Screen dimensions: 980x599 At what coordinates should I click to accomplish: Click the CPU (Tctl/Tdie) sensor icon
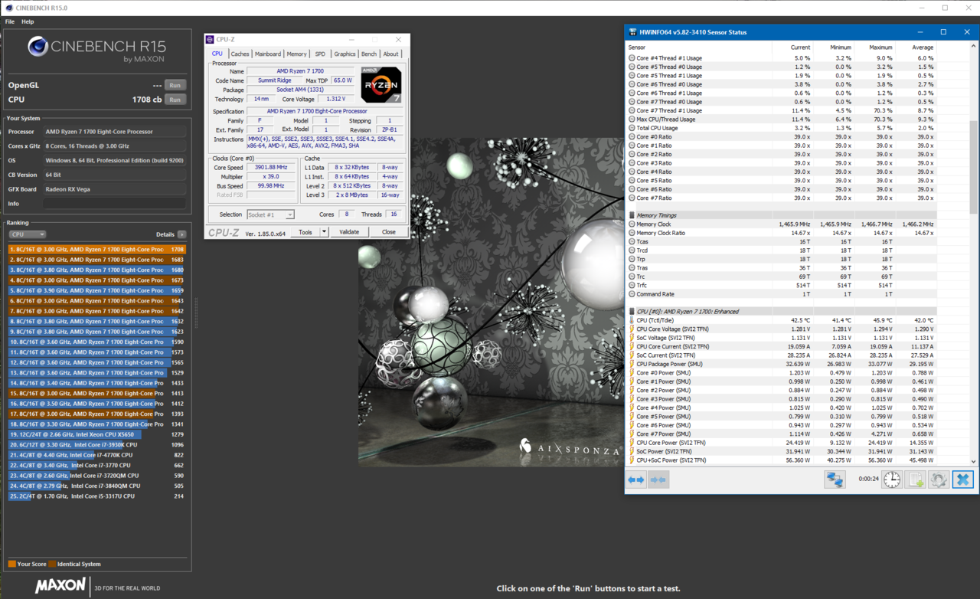click(x=632, y=320)
